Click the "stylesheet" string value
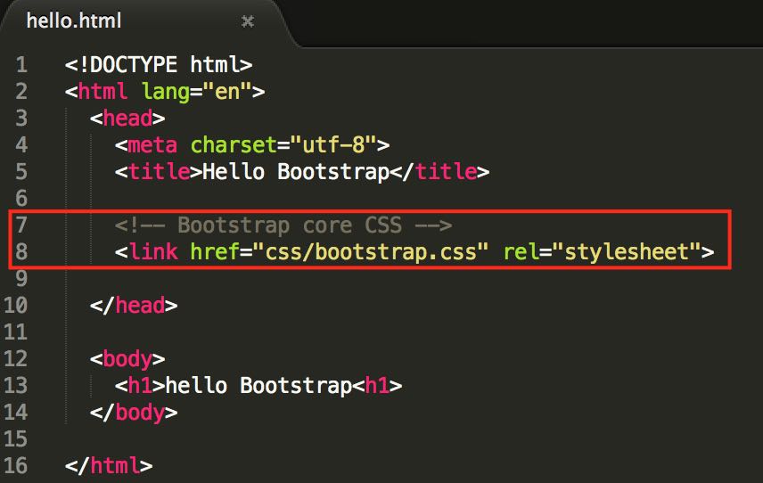 coord(627,252)
